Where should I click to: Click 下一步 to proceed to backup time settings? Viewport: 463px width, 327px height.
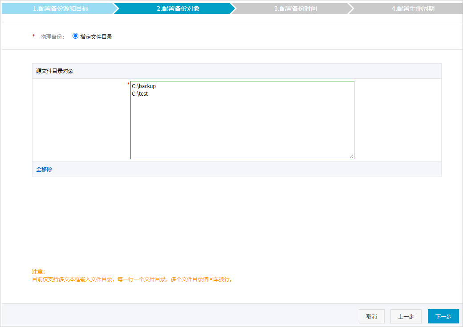(443, 316)
